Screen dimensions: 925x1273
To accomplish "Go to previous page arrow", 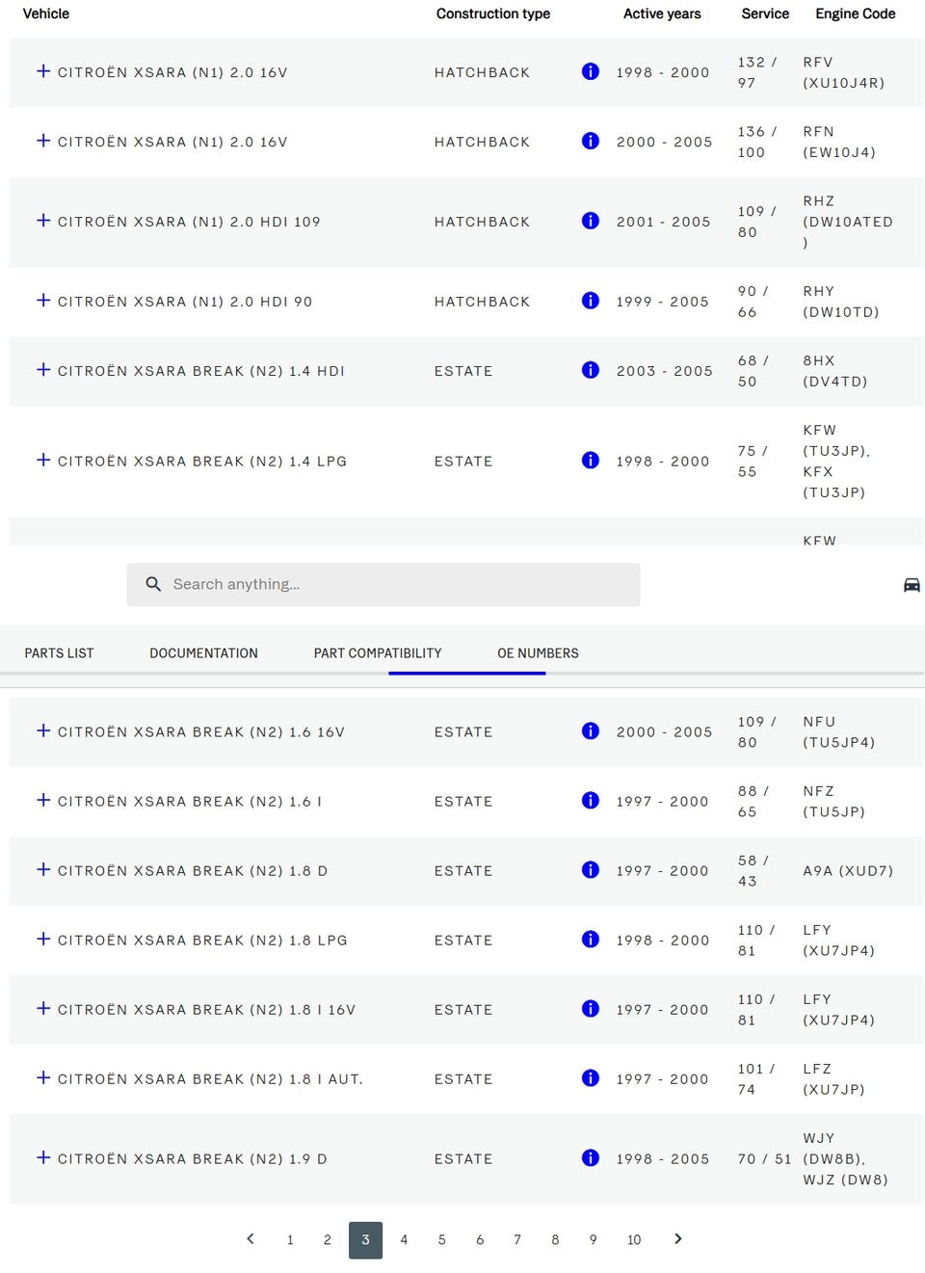I will [x=251, y=1239].
